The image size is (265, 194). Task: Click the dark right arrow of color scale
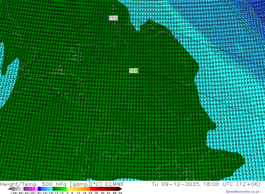pyautogui.click(x=121, y=189)
